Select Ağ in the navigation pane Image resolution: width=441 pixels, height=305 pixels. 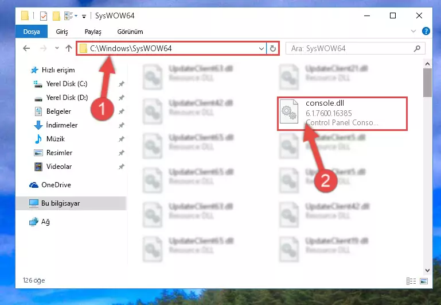pyautogui.click(x=40, y=222)
